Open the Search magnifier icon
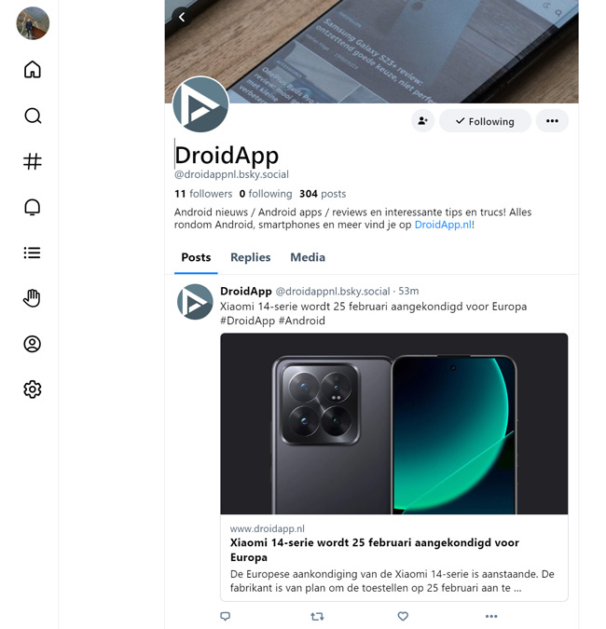The height and width of the screenshot is (629, 606). (33, 116)
